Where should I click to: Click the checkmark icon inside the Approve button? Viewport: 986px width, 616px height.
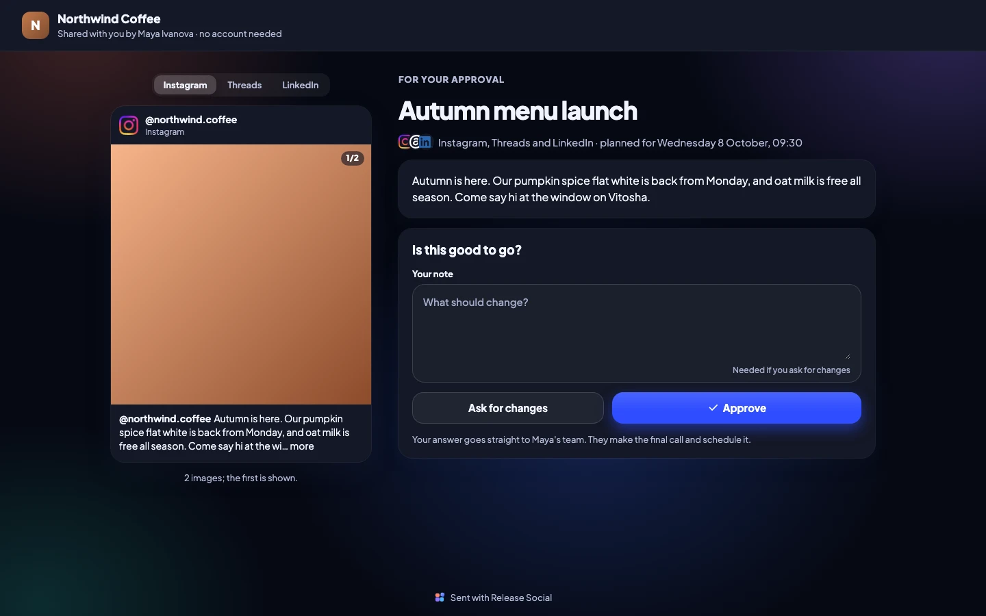tap(713, 408)
